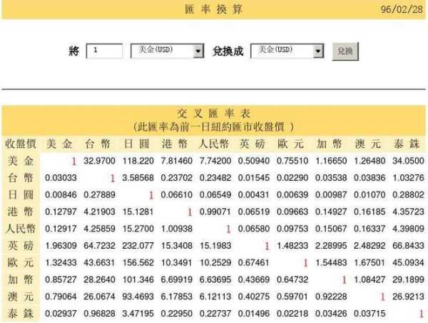Open the source currency dropdown after 將
The height and width of the screenshot is (323, 428).
tap(168, 51)
